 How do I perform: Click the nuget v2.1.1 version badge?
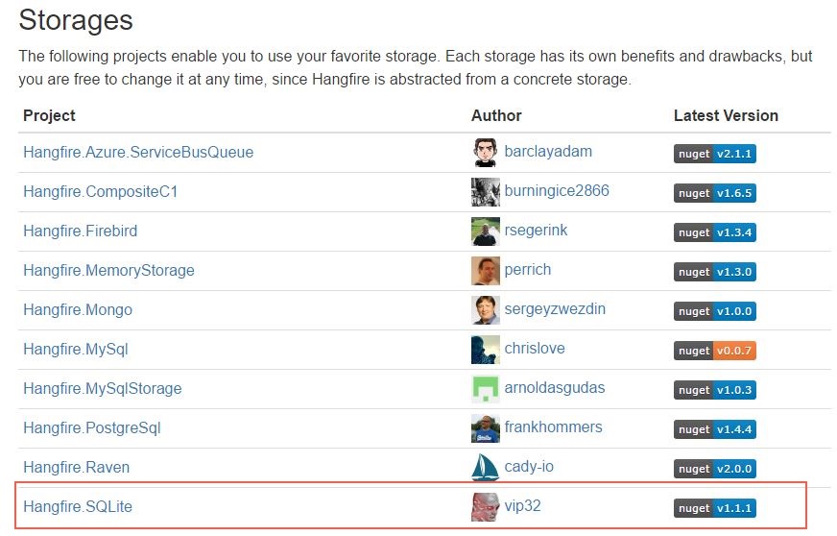[x=714, y=154]
